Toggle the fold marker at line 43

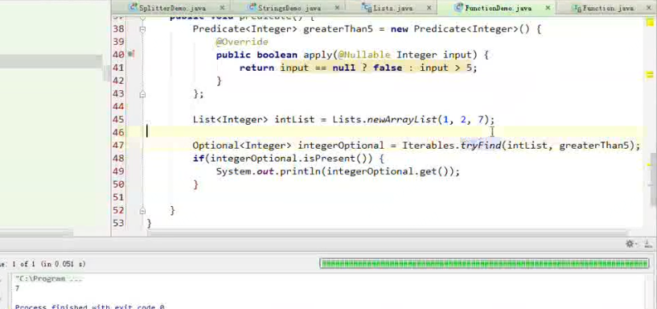142,94
